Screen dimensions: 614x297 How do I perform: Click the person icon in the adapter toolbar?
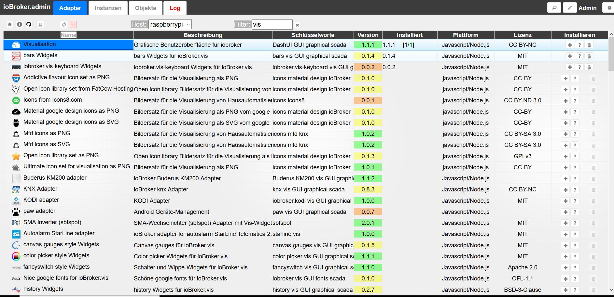pyautogui.click(x=40, y=24)
